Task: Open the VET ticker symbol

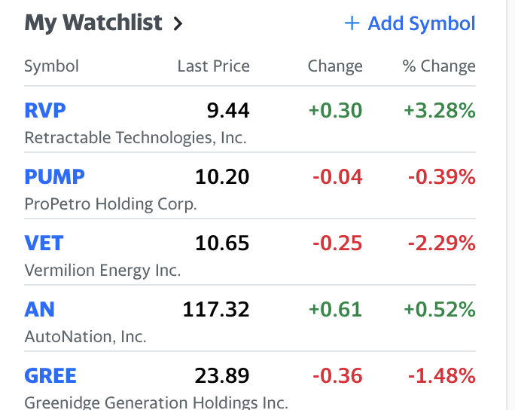Action: coord(44,243)
